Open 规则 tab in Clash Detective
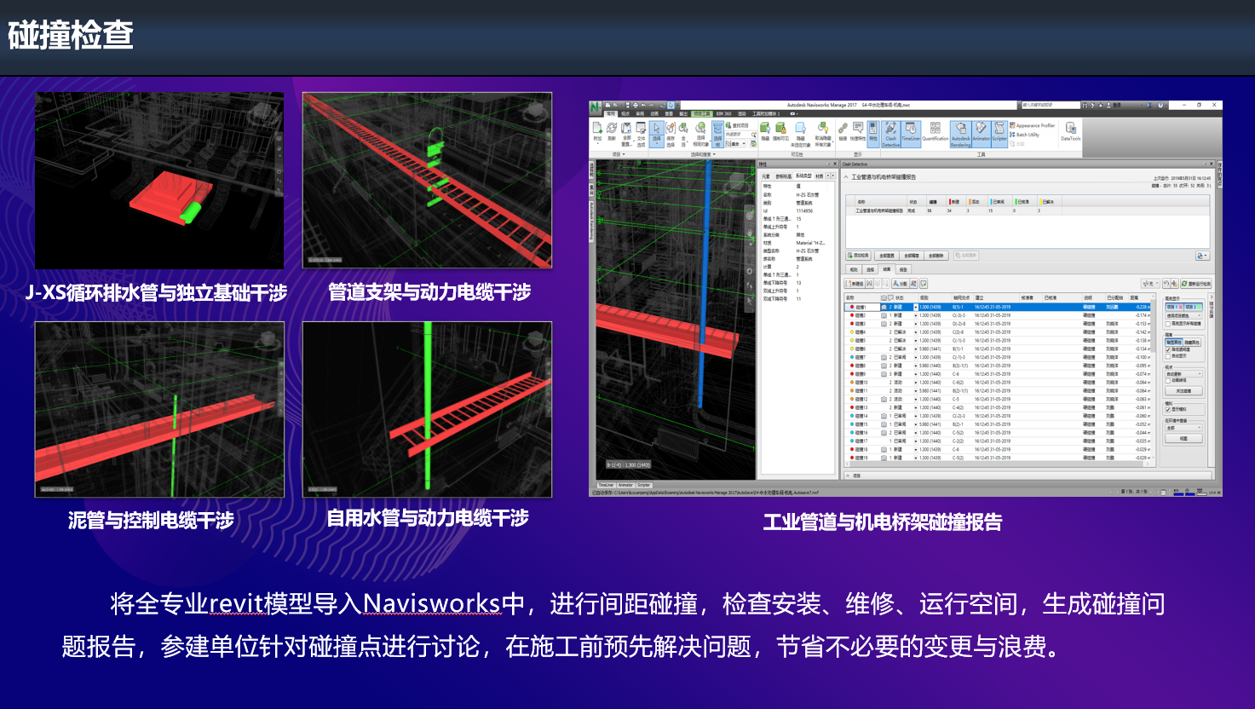The image size is (1255, 709). (854, 269)
